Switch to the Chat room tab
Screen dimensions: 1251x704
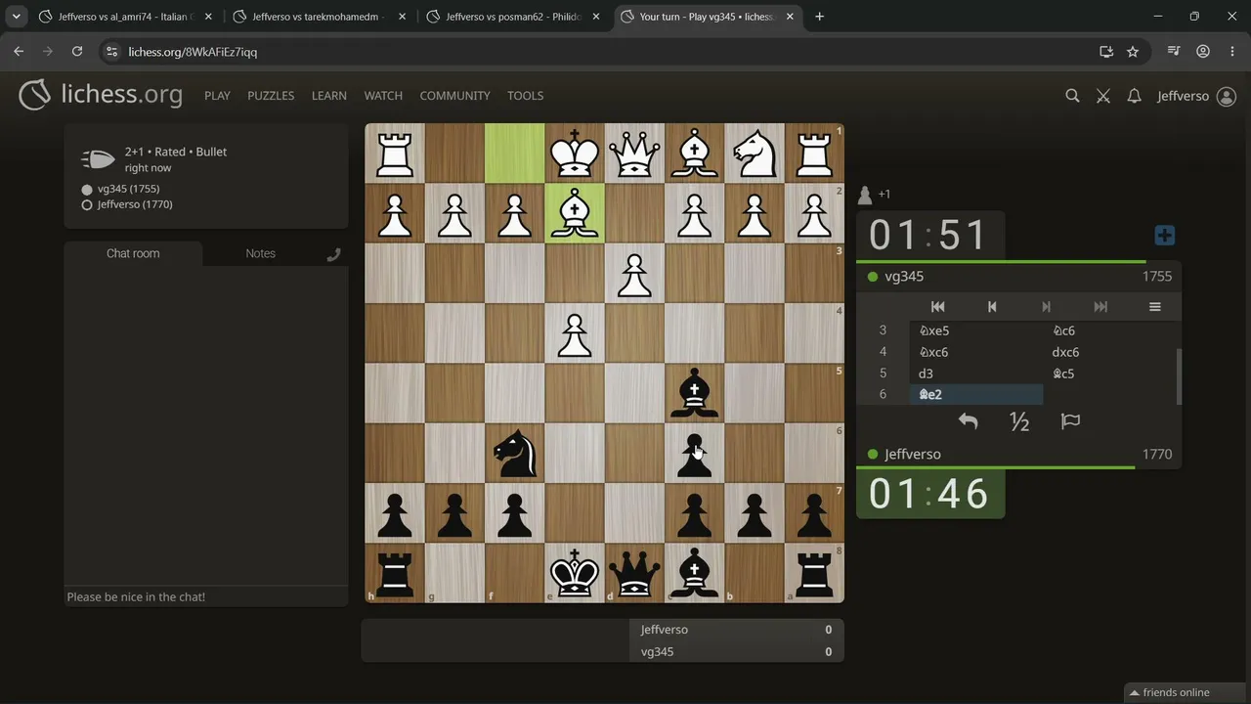coord(133,253)
